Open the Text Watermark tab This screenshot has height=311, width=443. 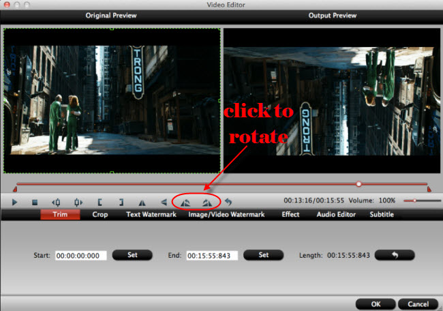[x=151, y=214]
